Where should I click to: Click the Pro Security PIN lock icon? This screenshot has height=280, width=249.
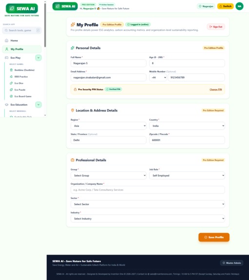point(75,89)
